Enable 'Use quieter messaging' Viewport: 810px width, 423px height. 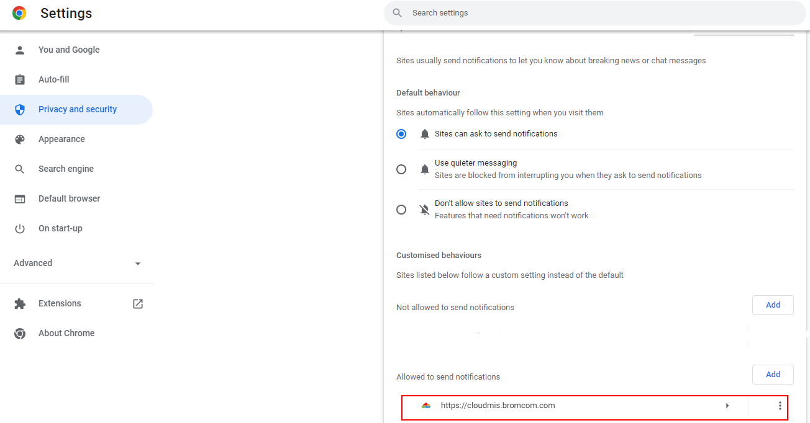point(401,169)
